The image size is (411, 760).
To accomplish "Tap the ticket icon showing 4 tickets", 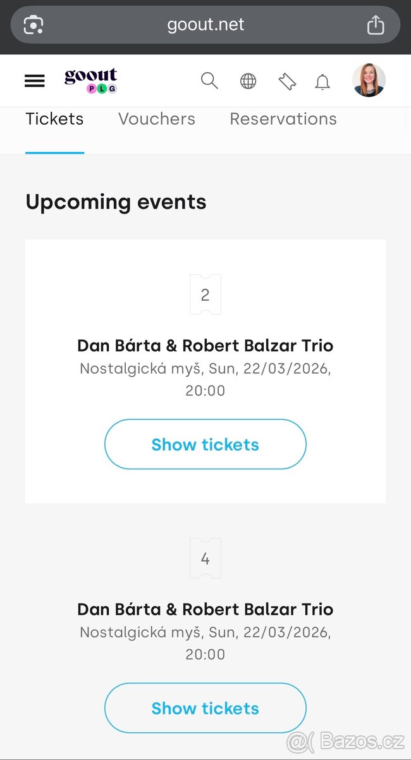I will point(205,558).
